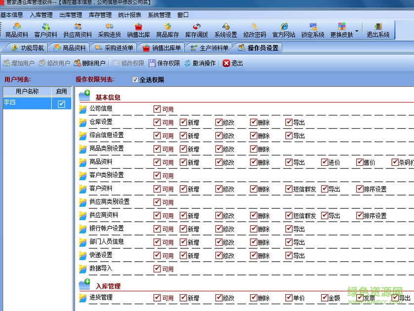Collapse the 入库管理 permission group
This screenshot has height=311, width=414.
(85, 284)
